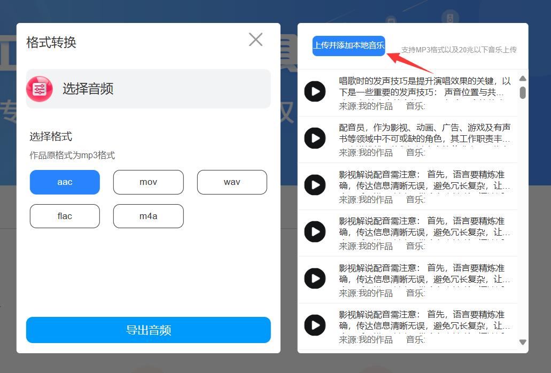Click the scrollbar down arrow icon
Viewport: 551px width, 373px height.
pyautogui.click(x=522, y=342)
